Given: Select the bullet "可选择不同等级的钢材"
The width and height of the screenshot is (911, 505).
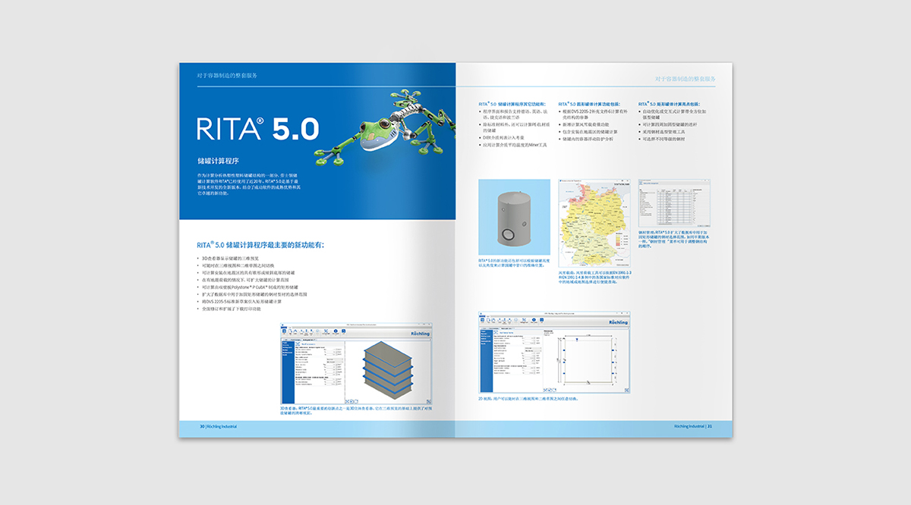Looking at the screenshot, I should click(x=664, y=139).
